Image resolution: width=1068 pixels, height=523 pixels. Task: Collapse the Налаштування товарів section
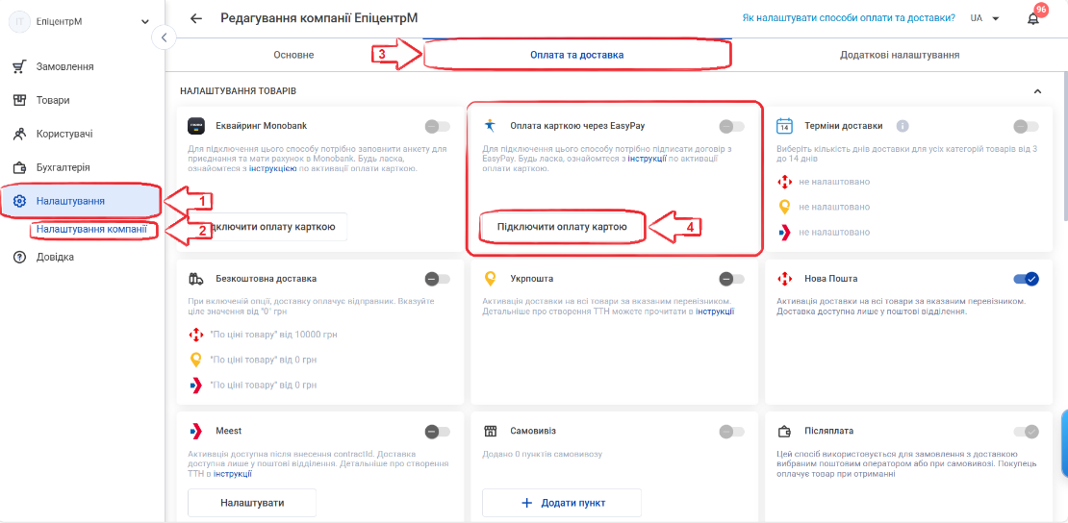(1037, 90)
